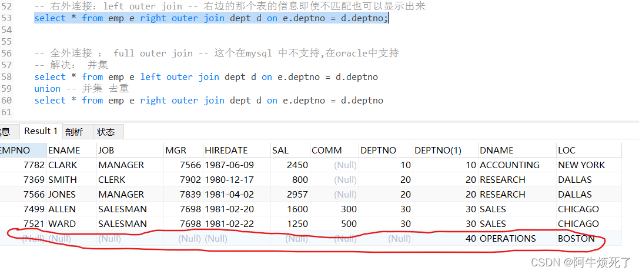The width and height of the screenshot is (639, 274).
Task: Click the ALLEN name cell
Action: 71,209
